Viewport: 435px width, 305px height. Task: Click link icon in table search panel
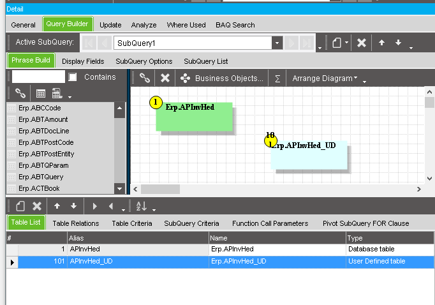[x=20, y=93]
